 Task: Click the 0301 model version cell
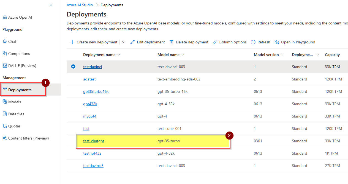click(x=258, y=141)
